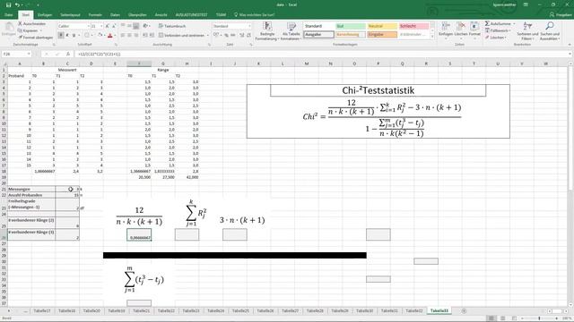The height and width of the screenshot is (322, 574).
Task: Apply the Gut cell style
Action: 351,26
